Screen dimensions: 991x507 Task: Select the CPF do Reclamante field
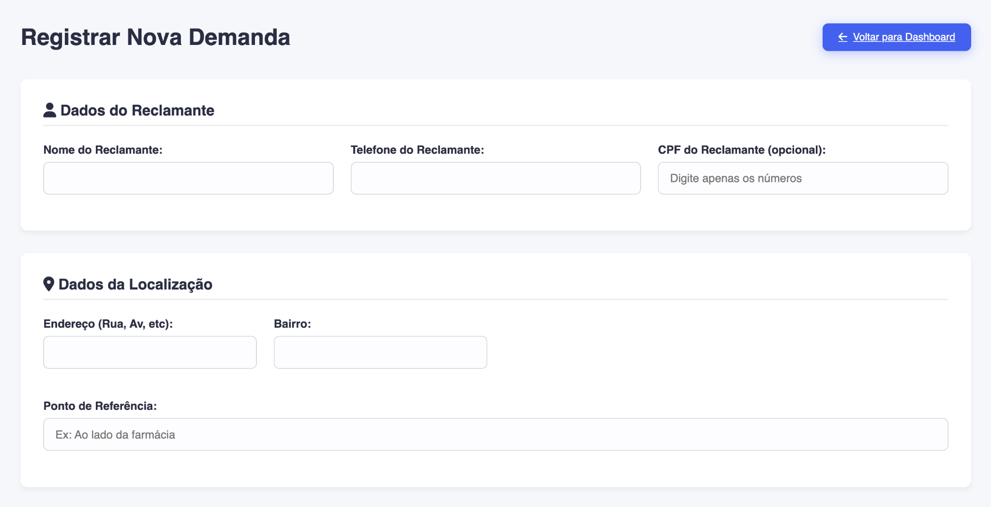point(803,178)
